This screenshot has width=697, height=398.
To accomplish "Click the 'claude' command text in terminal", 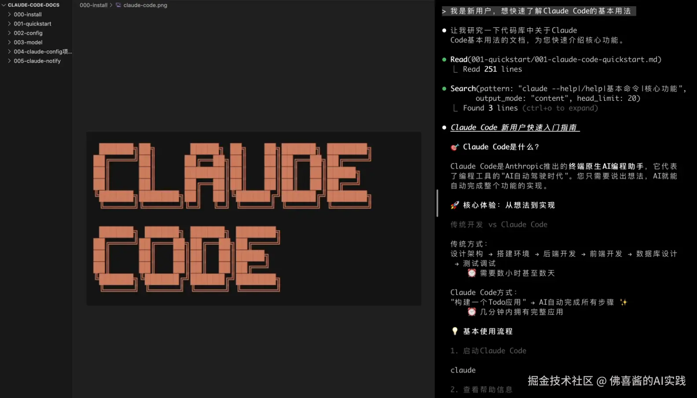I will (x=463, y=370).
